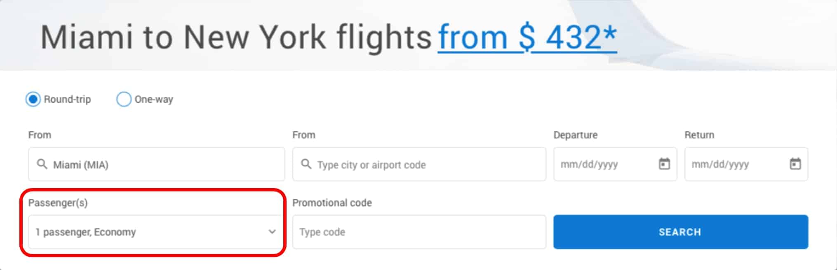Click the Promotional code label

coord(332,203)
